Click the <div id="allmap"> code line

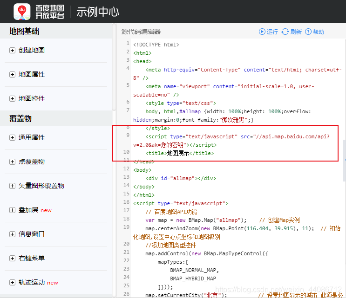point(181,178)
